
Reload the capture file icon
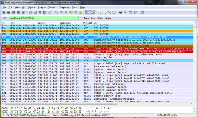point(45,12)
